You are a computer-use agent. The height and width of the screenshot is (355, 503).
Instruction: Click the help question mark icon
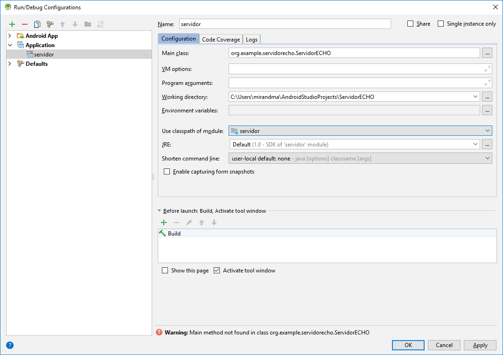pos(10,345)
